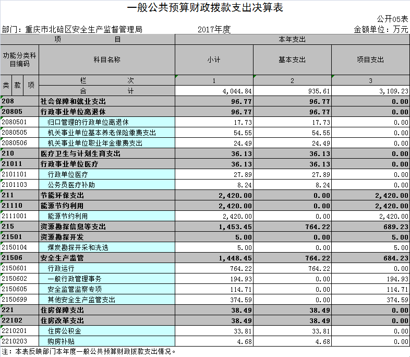Click 基本支出 value 33.81
The width and height of the screenshot is (410, 357).
pos(292,331)
